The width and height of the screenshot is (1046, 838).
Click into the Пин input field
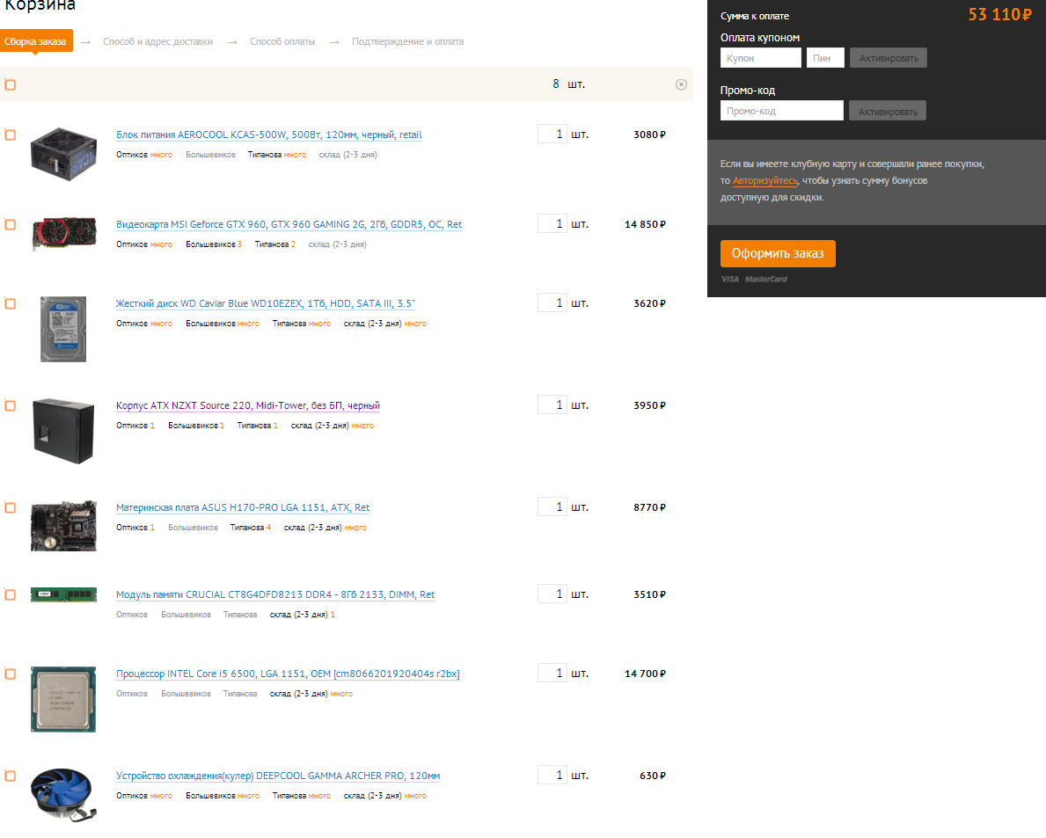[825, 58]
